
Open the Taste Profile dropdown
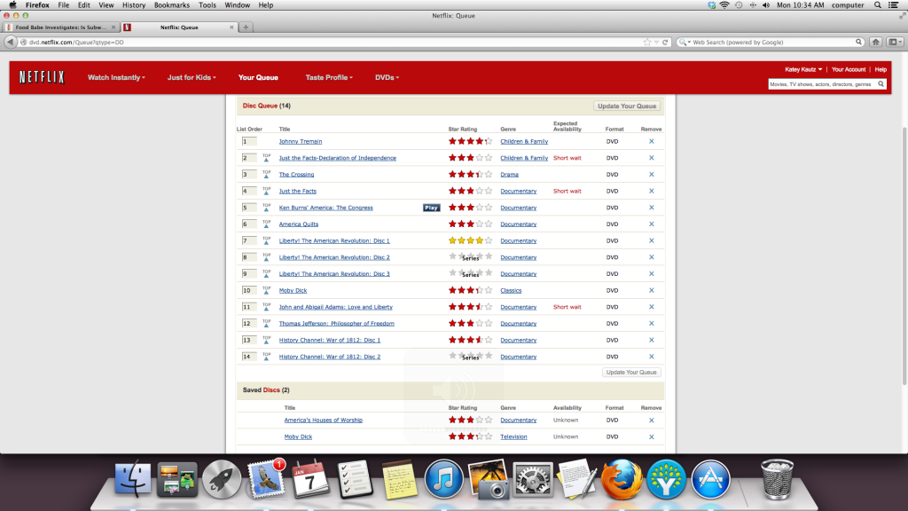coord(329,78)
